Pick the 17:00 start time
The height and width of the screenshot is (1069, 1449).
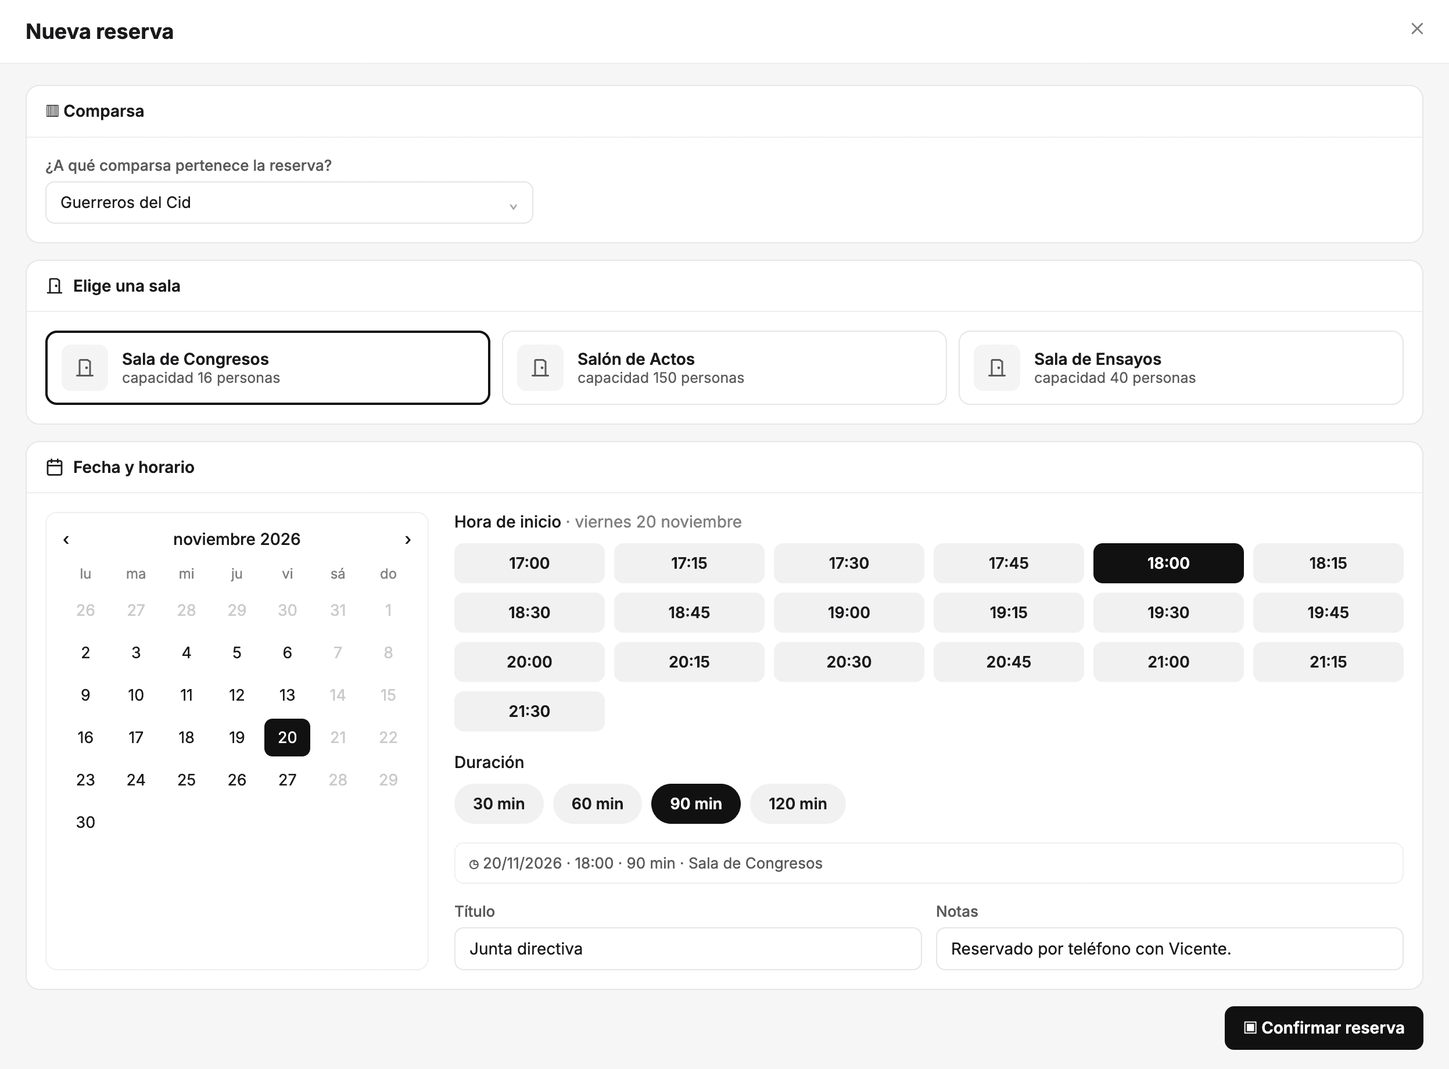tap(529, 563)
